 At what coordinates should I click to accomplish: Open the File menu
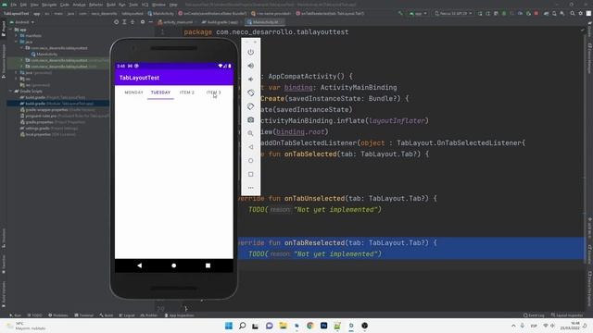(x=14, y=5)
